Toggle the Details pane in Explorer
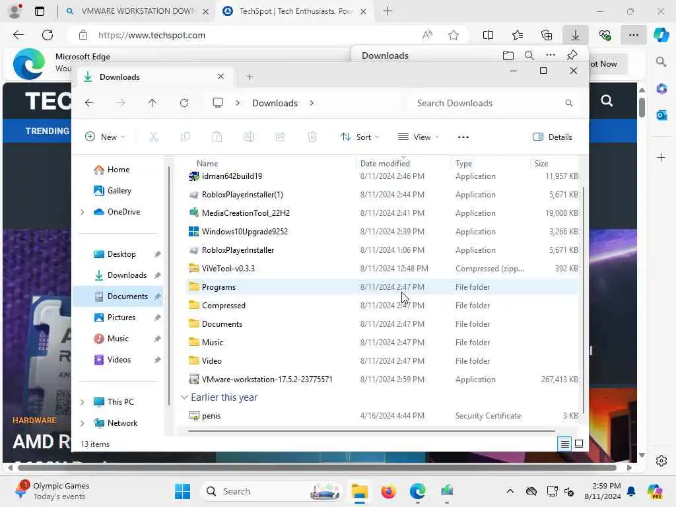The height and width of the screenshot is (507, 676). coord(553,137)
